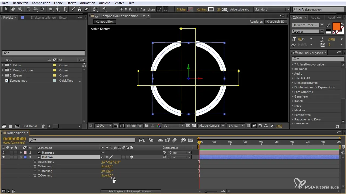Take a snapshot with camera icon
Viewport: 346px width, 194px height.
coord(147,126)
